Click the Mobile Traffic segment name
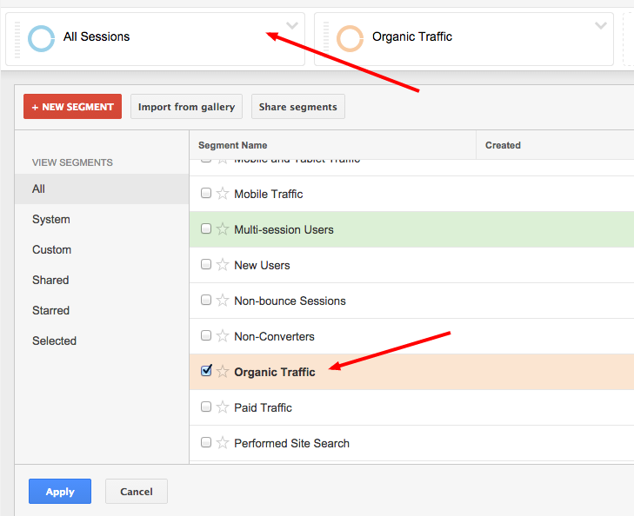634x516 pixels. pos(269,195)
